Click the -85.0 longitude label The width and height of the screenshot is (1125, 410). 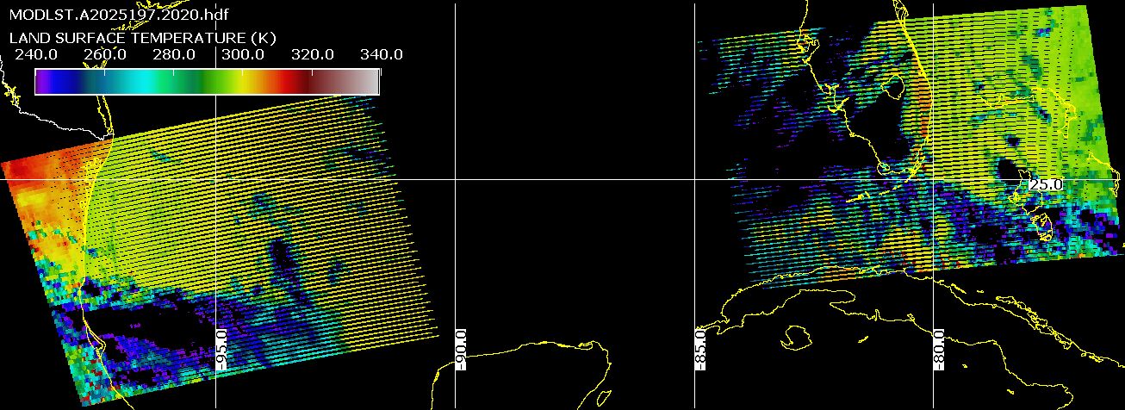point(700,349)
